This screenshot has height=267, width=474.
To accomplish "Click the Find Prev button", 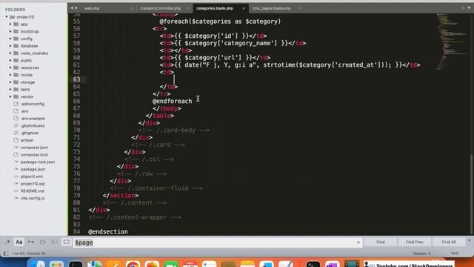I will 415,243.
